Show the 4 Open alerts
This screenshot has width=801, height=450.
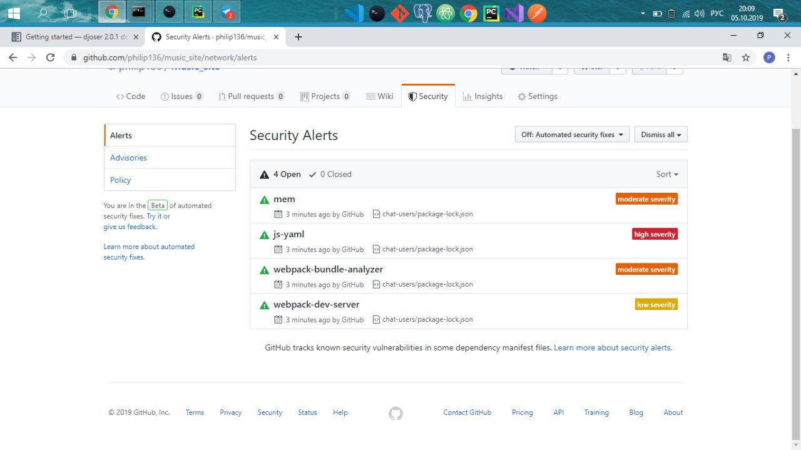coord(280,174)
